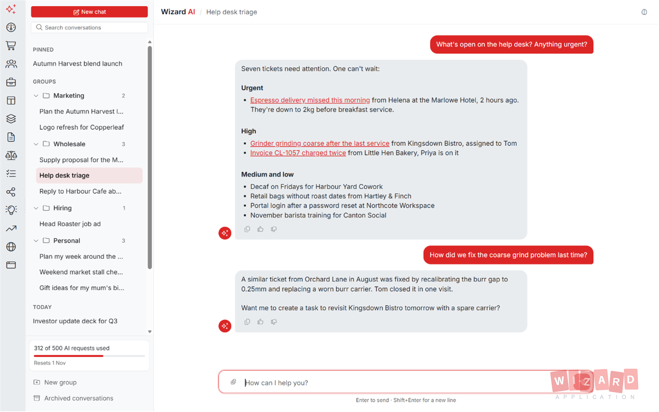Open 'Espresso delivery missed this morning' ticket link
The height and width of the screenshot is (412, 659).
point(310,100)
